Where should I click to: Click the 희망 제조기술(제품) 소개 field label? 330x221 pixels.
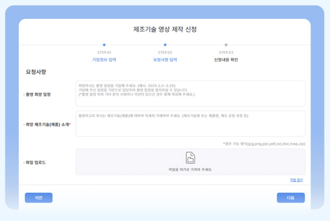[48, 124]
